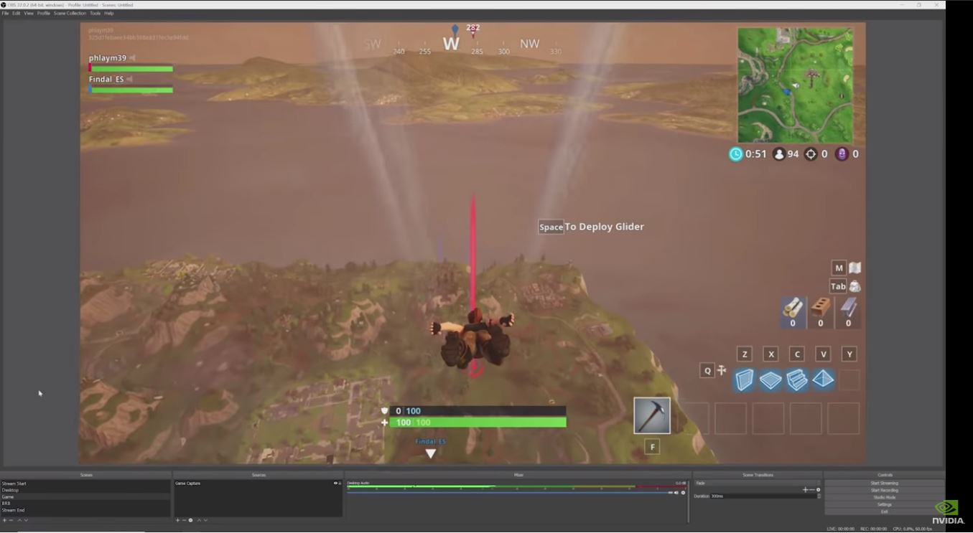Click the stairs build piece icon

(x=797, y=379)
